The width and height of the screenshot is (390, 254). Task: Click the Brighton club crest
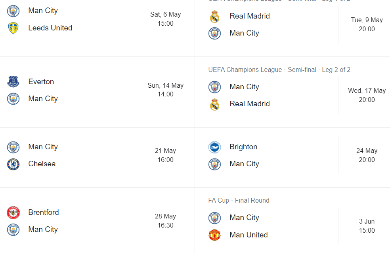point(214,147)
